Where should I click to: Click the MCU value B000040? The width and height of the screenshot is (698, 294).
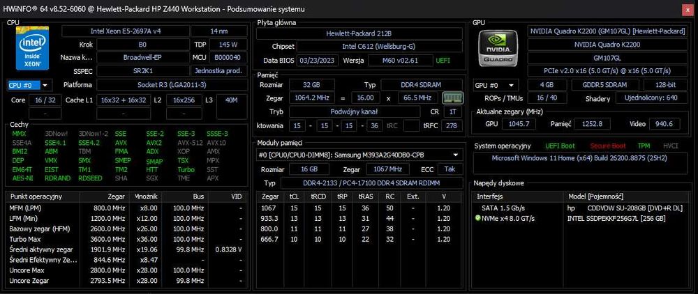click(x=228, y=57)
